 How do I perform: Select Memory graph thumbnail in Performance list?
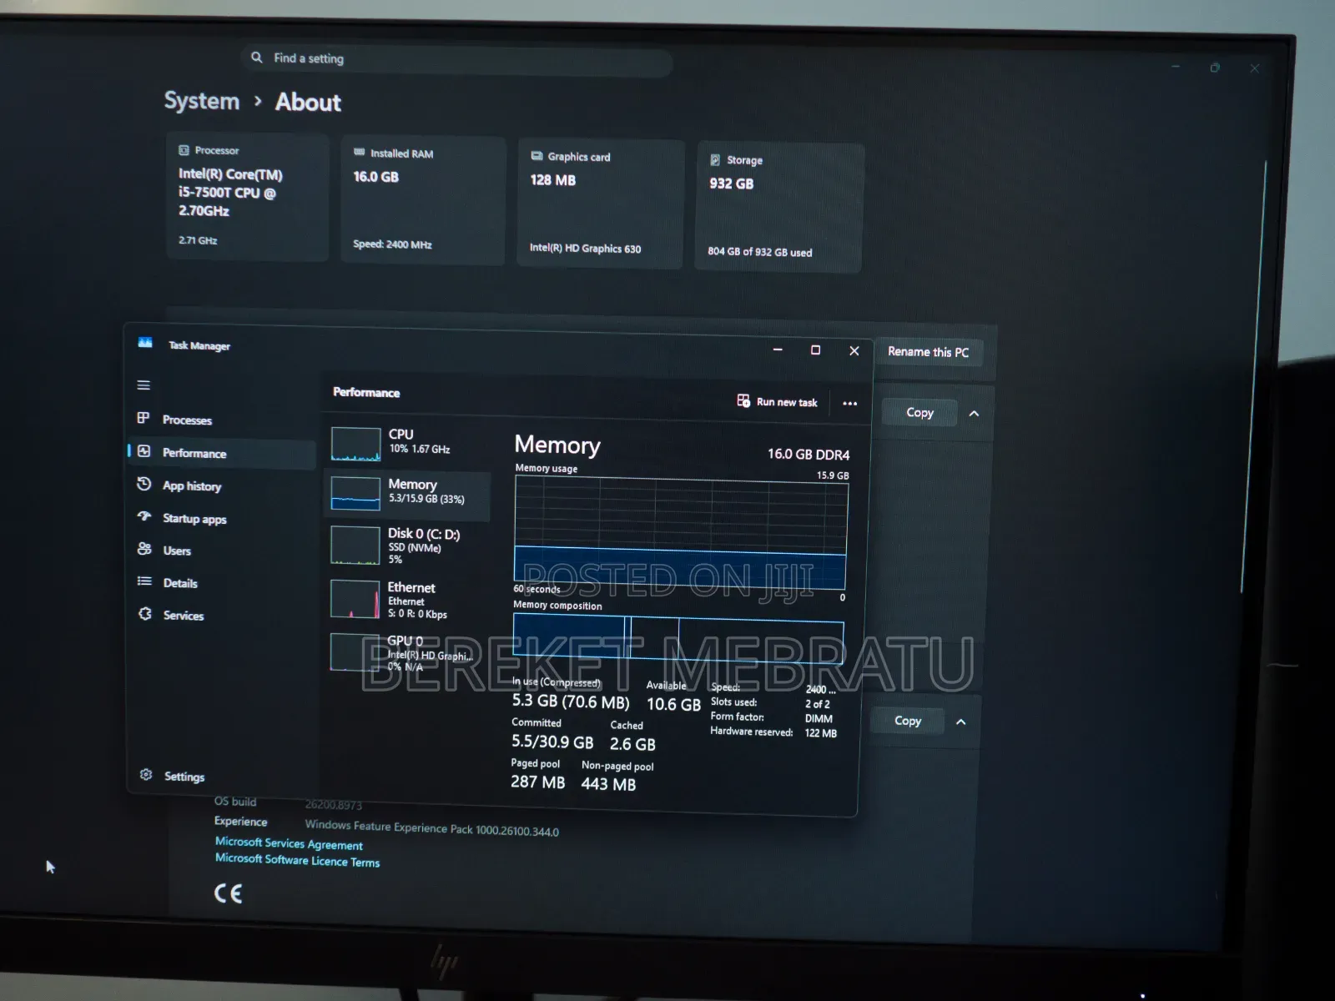(x=355, y=493)
